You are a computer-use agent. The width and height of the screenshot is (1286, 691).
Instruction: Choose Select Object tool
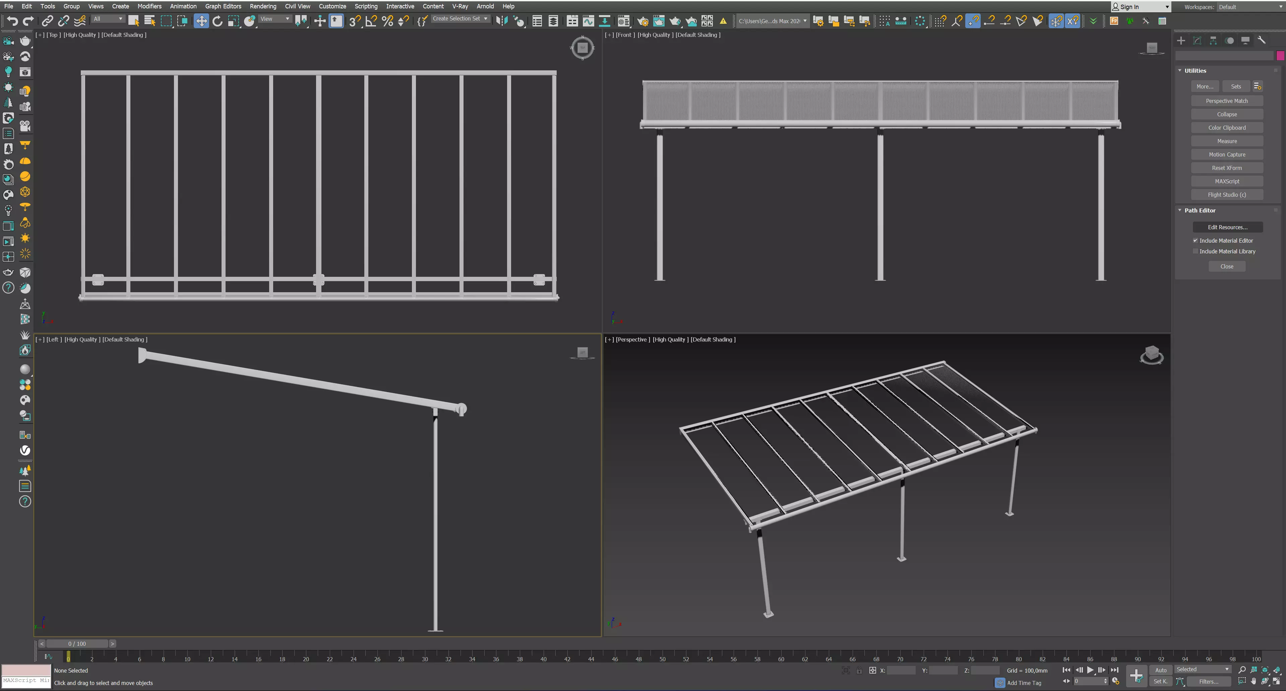[x=133, y=21]
